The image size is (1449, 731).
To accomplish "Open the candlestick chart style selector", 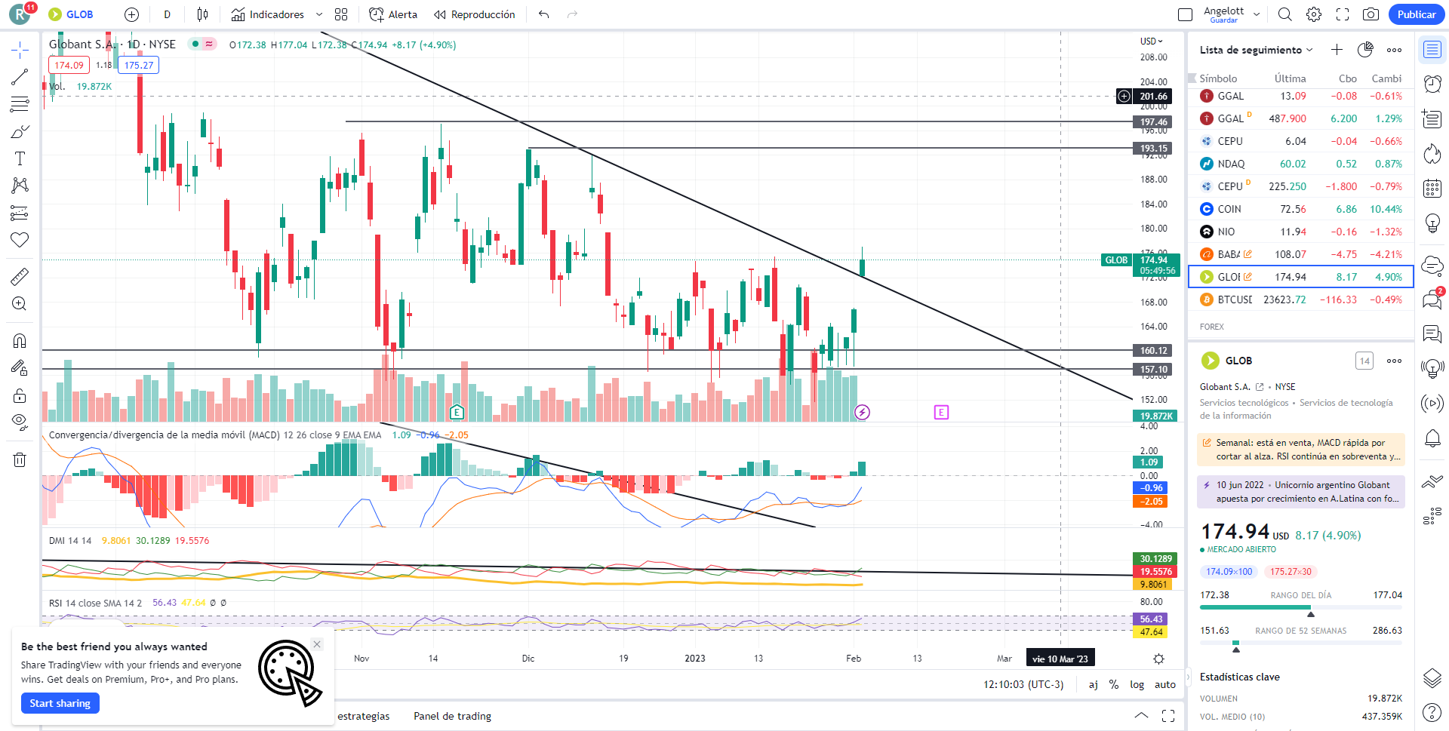I will coord(202,14).
